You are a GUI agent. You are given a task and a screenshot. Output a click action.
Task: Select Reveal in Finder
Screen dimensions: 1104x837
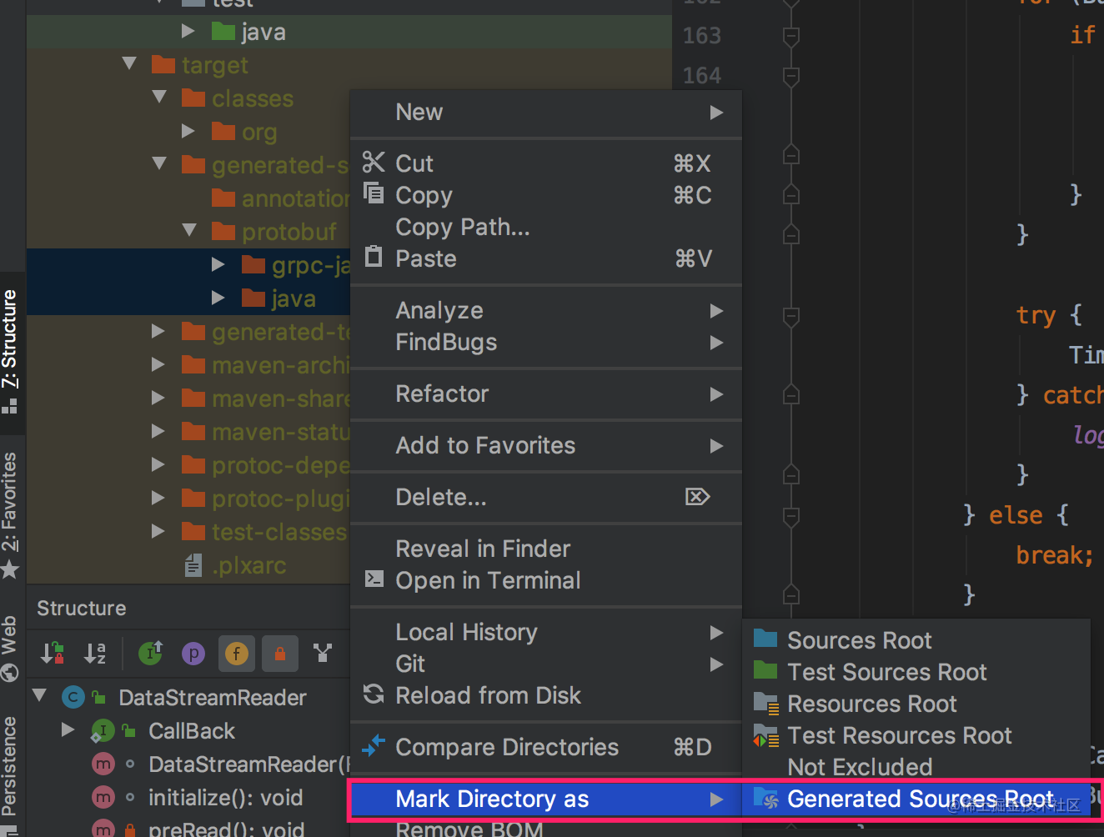(x=546, y=549)
